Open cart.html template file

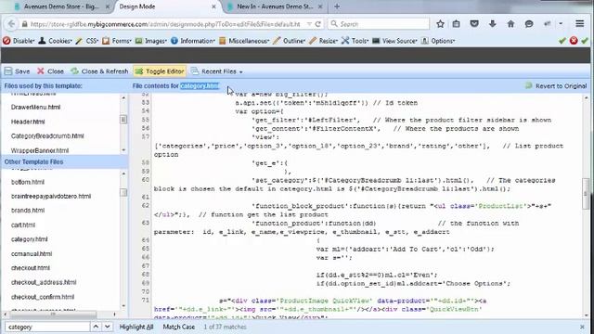coord(23,225)
